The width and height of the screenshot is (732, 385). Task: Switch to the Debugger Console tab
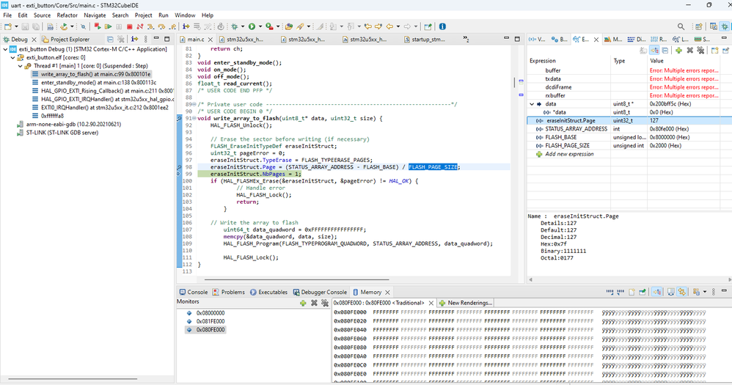[321, 292]
